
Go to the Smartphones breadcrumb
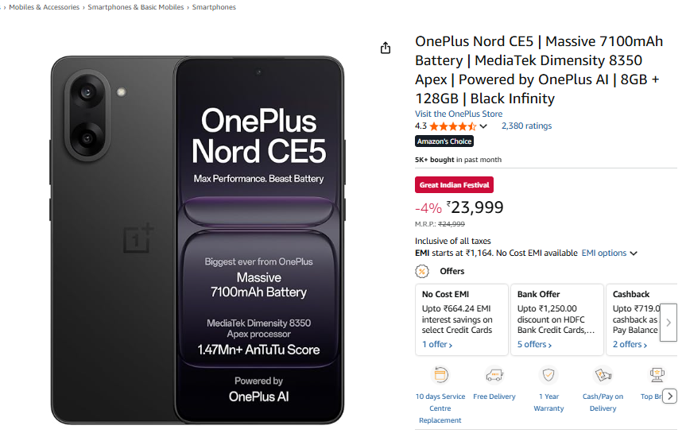click(214, 7)
